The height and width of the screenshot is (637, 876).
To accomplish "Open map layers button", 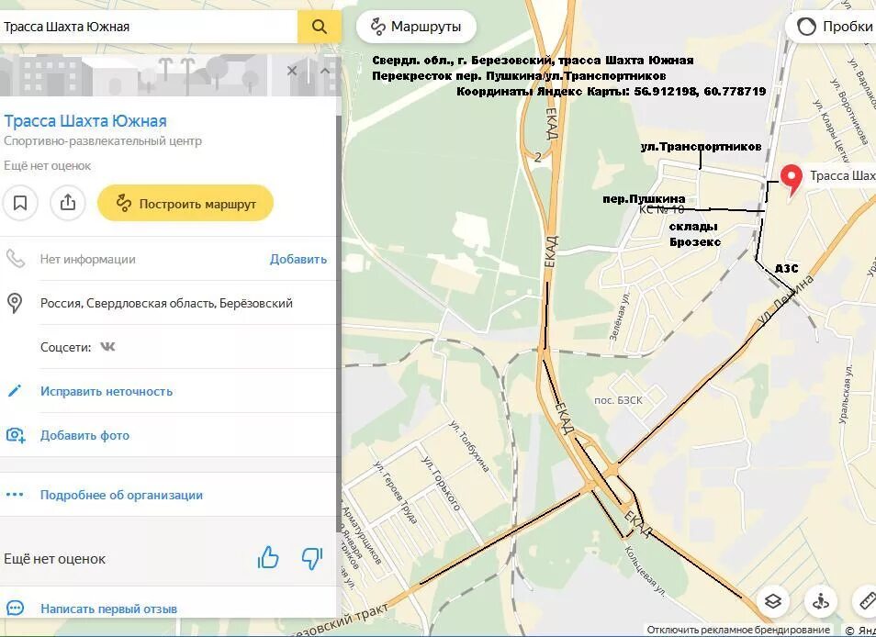I will [x=772, y=601].
